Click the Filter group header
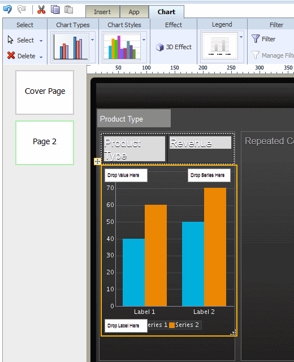This screenshot has height=362, width=294. pos(276,25)
